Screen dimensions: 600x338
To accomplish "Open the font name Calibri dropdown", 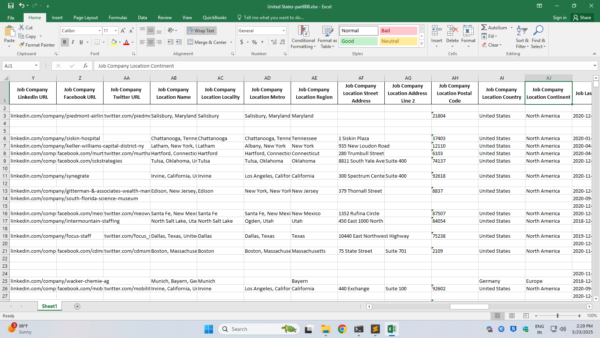I will tap(99, 31).
